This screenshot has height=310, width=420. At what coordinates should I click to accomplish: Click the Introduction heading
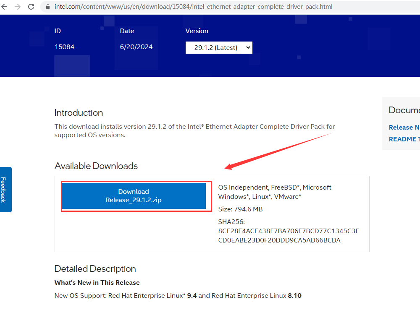[79, 112]
